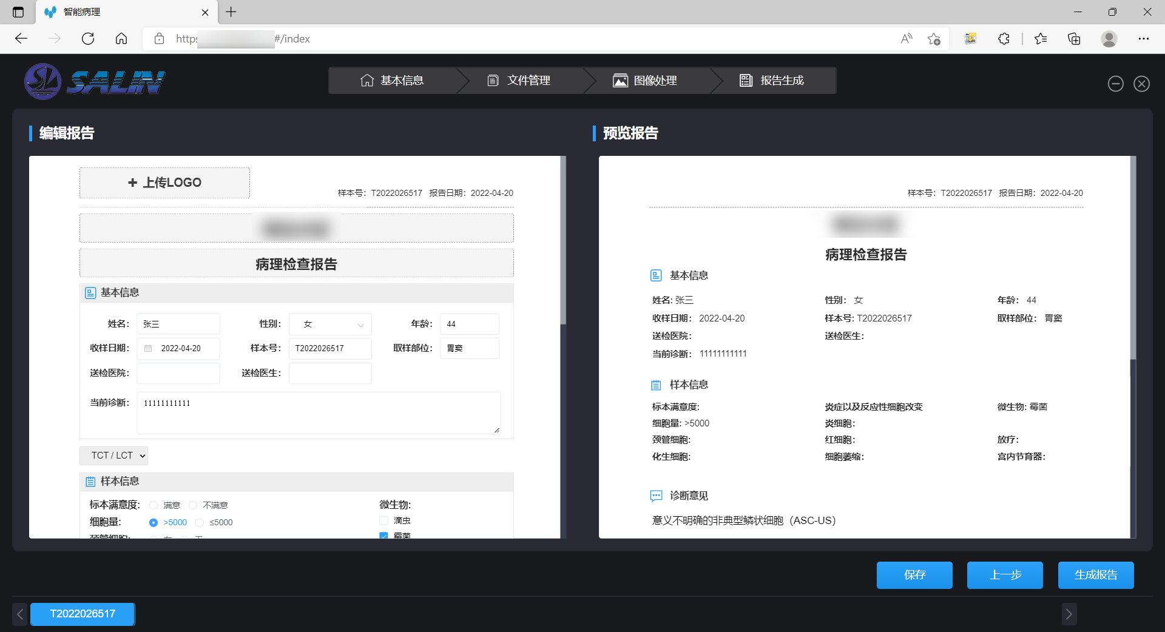Click the 诊断意见 icon in preview report
Image resolution: width=1165 pixels, height=632 pixels.
point(656,496)
